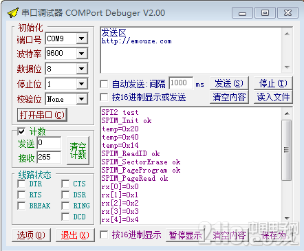
Task: Click the 'temp=0x40' line
Action: 120,137
